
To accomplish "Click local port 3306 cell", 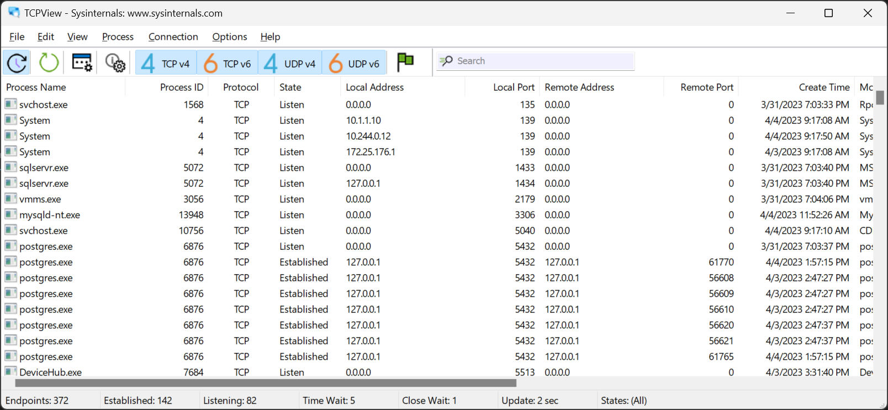I will tap(525, 215).
